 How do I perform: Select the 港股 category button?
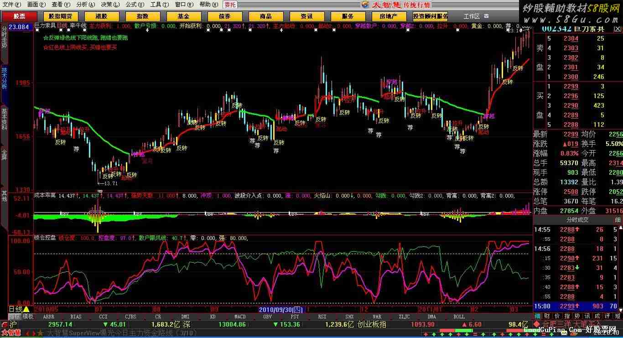101,16
